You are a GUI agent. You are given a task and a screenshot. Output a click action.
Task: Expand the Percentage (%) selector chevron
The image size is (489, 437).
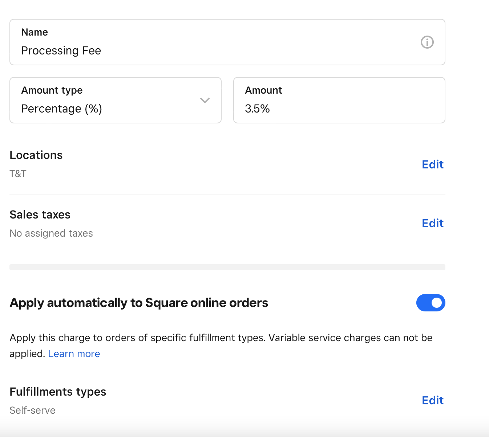coord(205,101)
